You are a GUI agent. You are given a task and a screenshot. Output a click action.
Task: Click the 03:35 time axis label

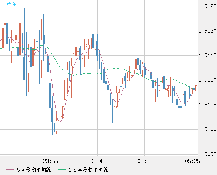coord(145,161)
